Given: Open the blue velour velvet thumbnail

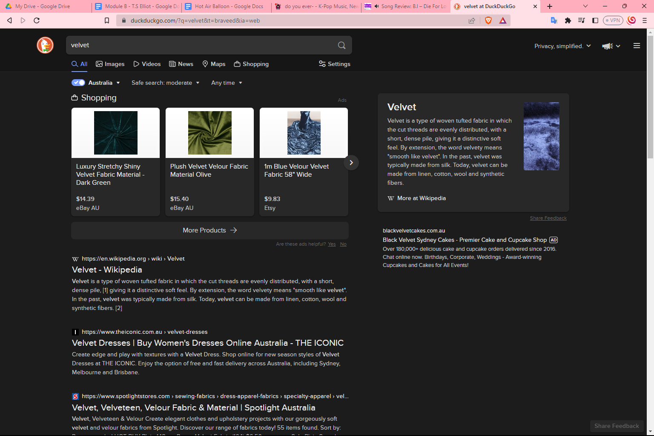Looking at the screenshot, I should click(304, 133).
